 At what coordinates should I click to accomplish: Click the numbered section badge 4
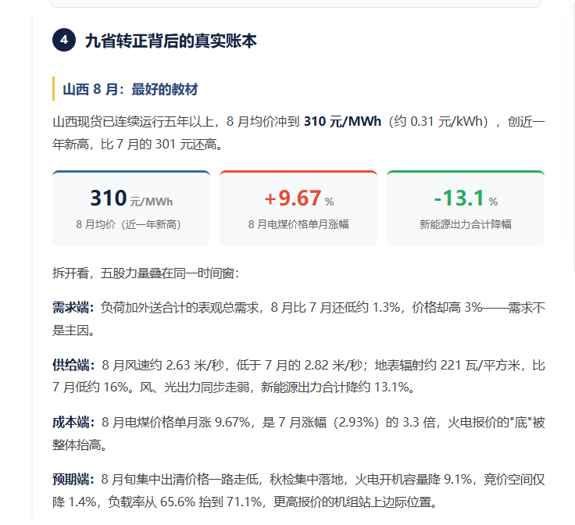[64, 40]
